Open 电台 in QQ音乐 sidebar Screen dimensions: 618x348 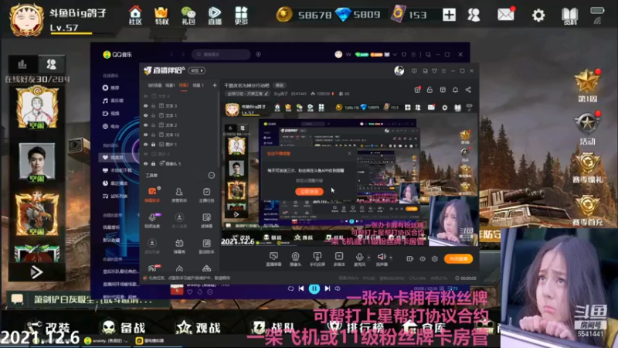coord(111,126)
